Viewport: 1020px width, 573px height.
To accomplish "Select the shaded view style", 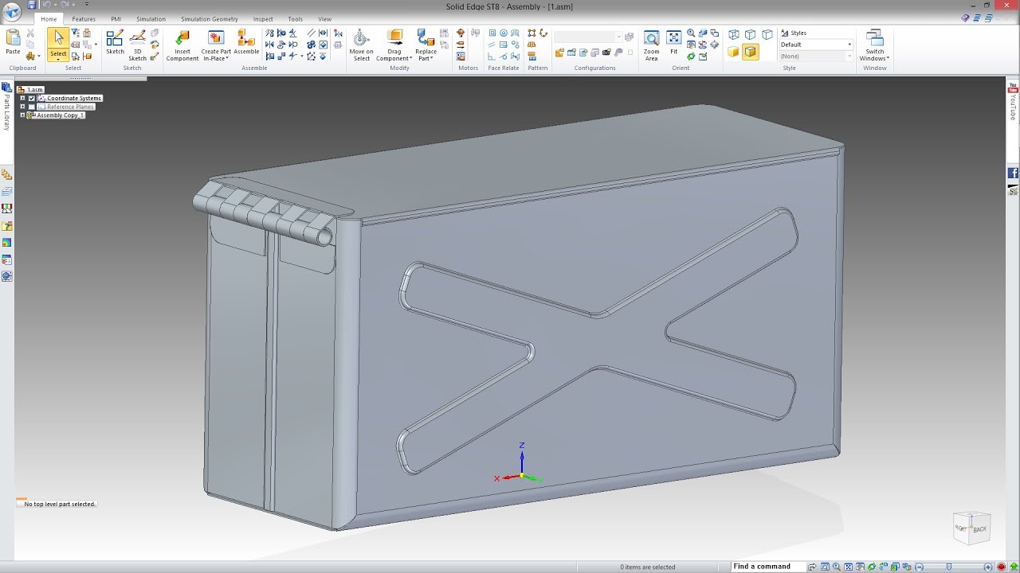I will 733,52.
